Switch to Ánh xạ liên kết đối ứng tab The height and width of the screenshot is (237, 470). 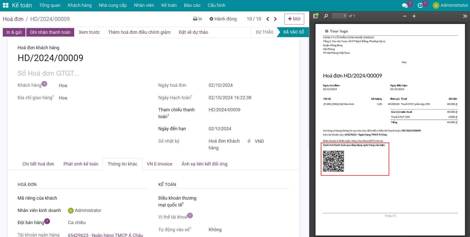[204, 164]
